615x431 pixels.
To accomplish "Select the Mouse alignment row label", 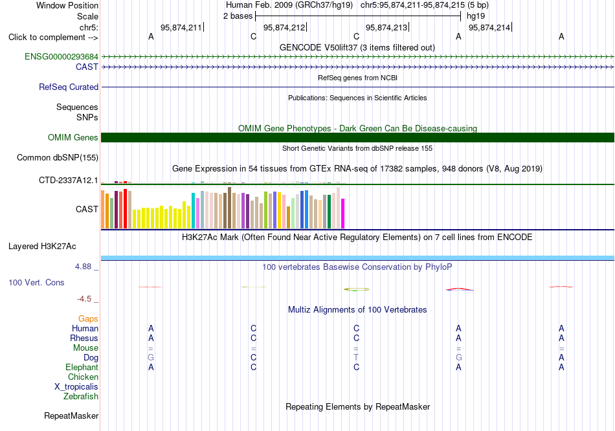I will click(x=85, y=348).
